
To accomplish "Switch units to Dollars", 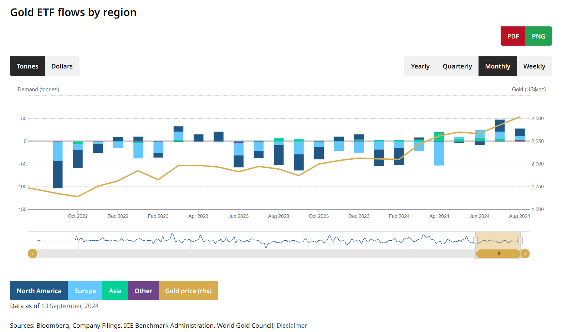I will point(62,66).
